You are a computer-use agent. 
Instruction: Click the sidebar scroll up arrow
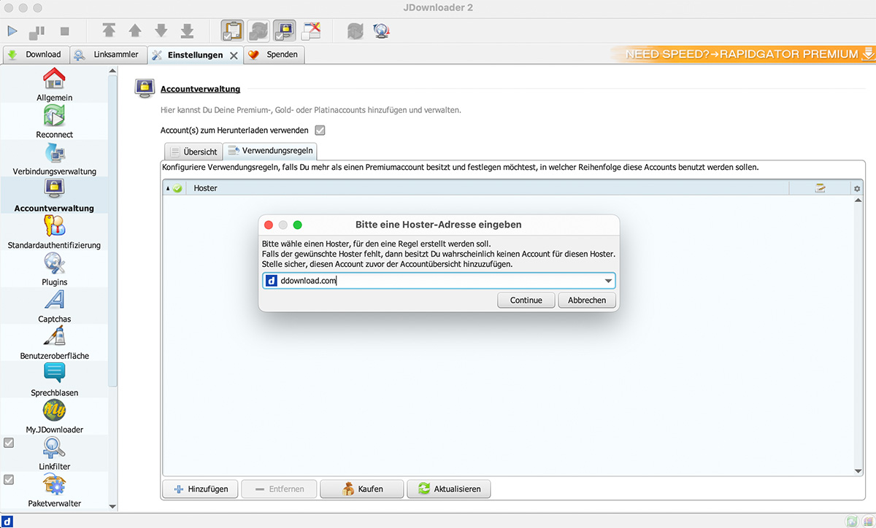pyautogui.click(x=112, y=71)
